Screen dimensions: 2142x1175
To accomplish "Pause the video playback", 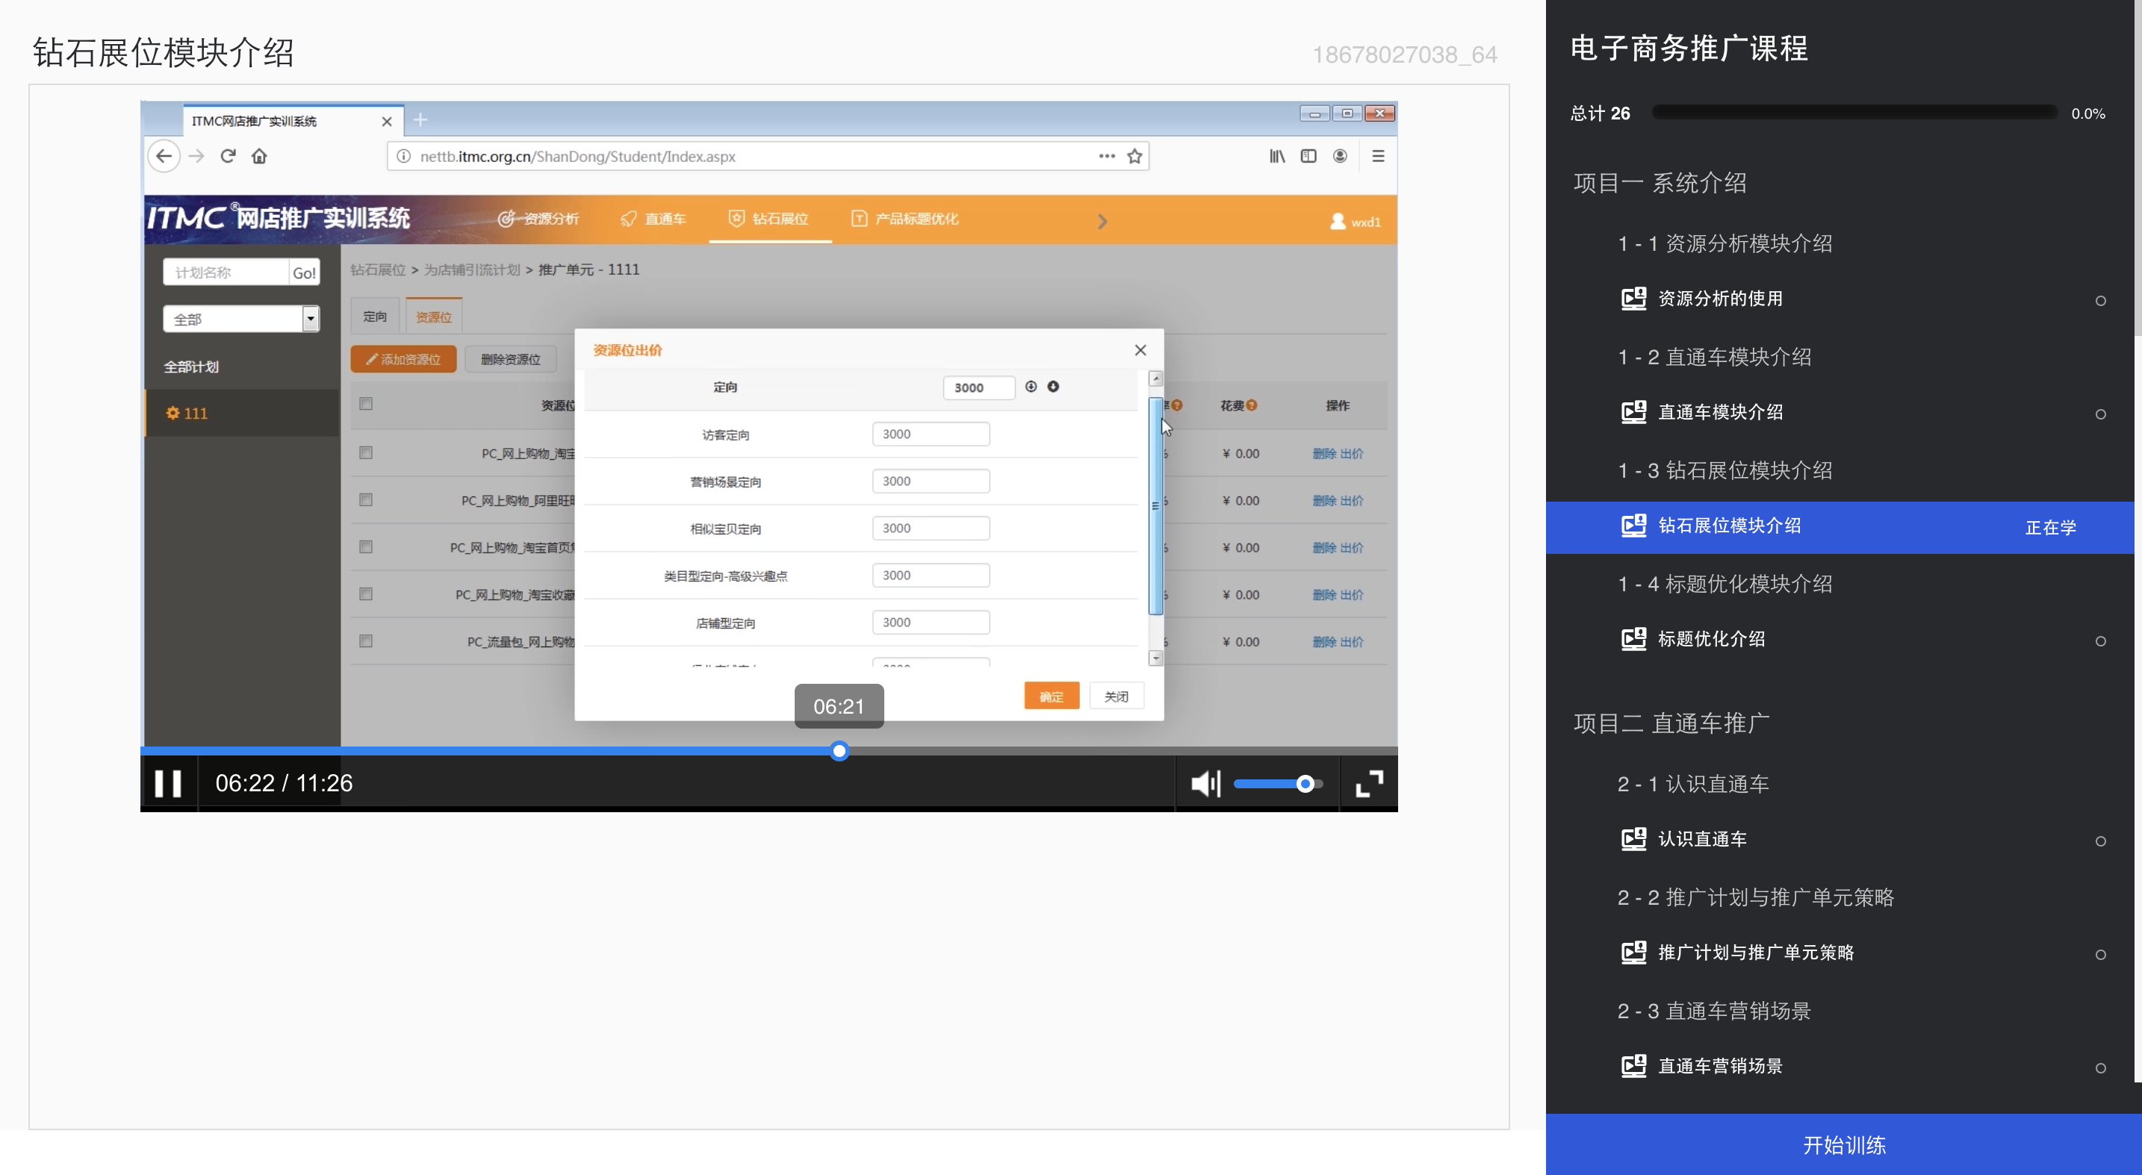I will coord(168,783).
